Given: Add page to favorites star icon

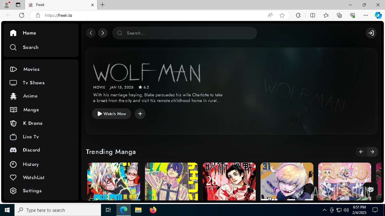Looking at the screenshot, I should 282,15.
